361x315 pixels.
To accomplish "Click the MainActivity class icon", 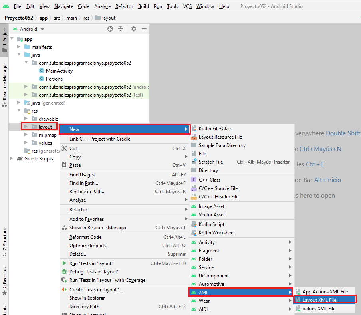I will (x=42, y=71).
